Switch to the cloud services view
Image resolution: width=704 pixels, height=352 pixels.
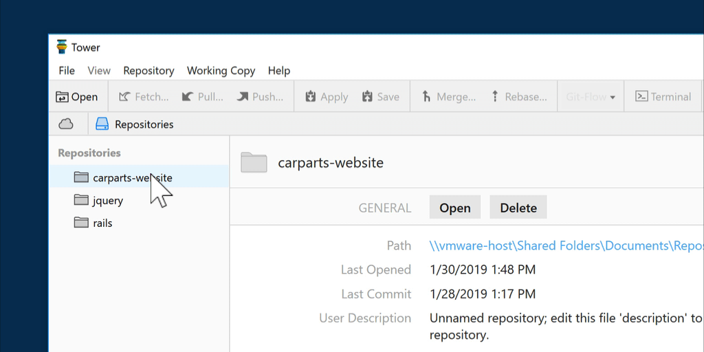tap(66, 124)
